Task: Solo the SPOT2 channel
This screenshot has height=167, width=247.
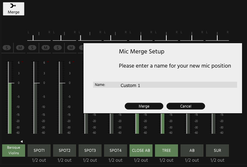Action: coord(58,47)
